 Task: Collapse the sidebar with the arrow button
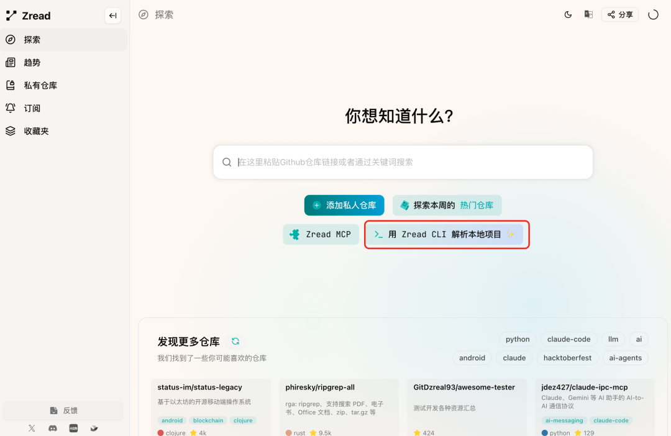click(112, 16)
